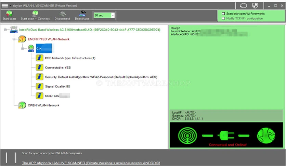Screen dimensions: 286x166
Task: Click the green globe online icon
Action: [x=266, y=136]
